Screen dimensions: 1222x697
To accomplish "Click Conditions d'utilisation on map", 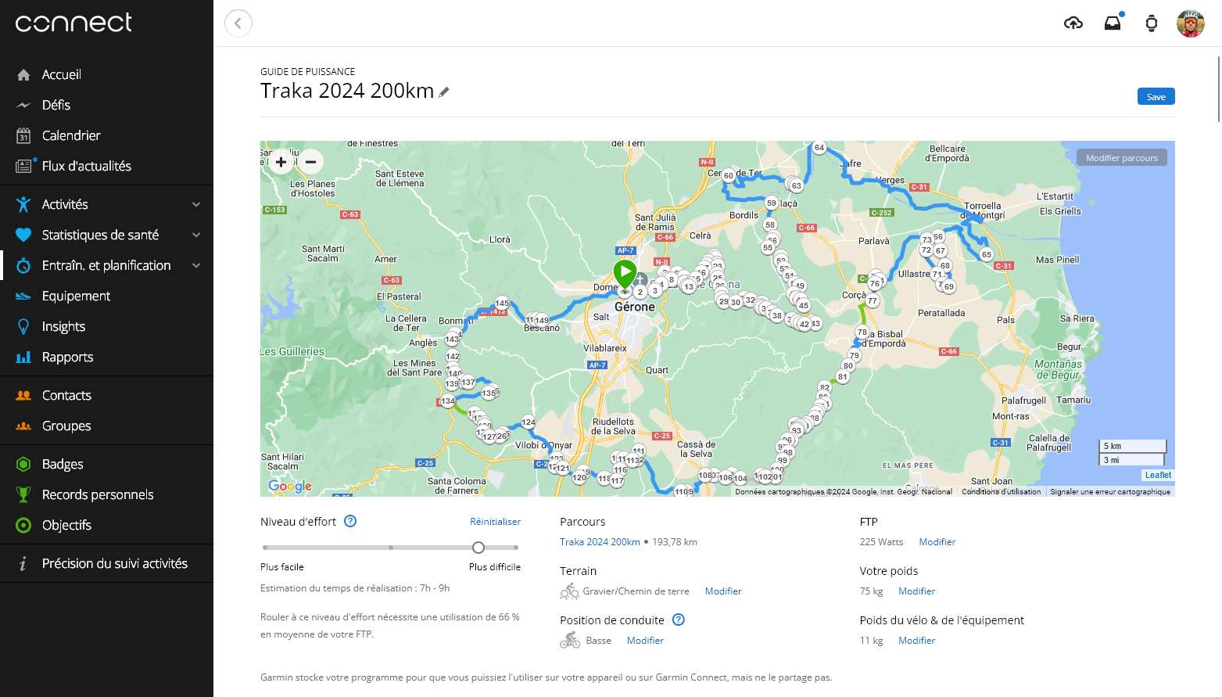I will coord(1001,491).
